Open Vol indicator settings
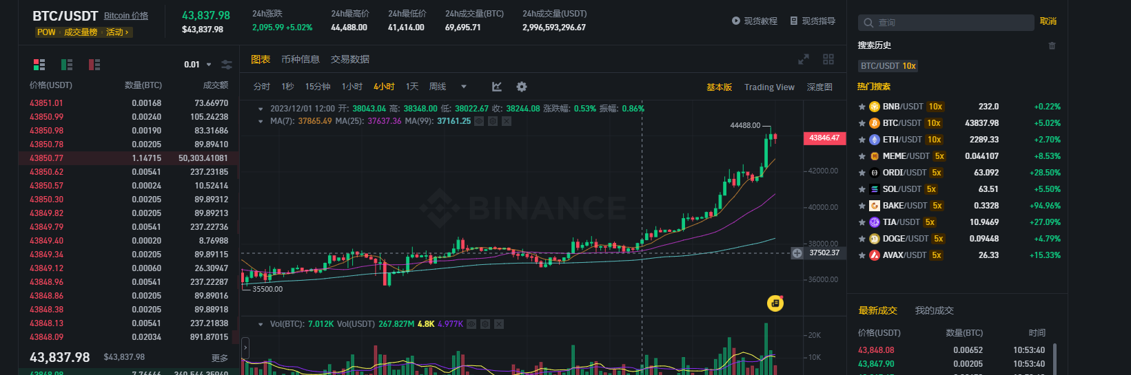The width and height of the screenshot is (1131, 375). 485,324
